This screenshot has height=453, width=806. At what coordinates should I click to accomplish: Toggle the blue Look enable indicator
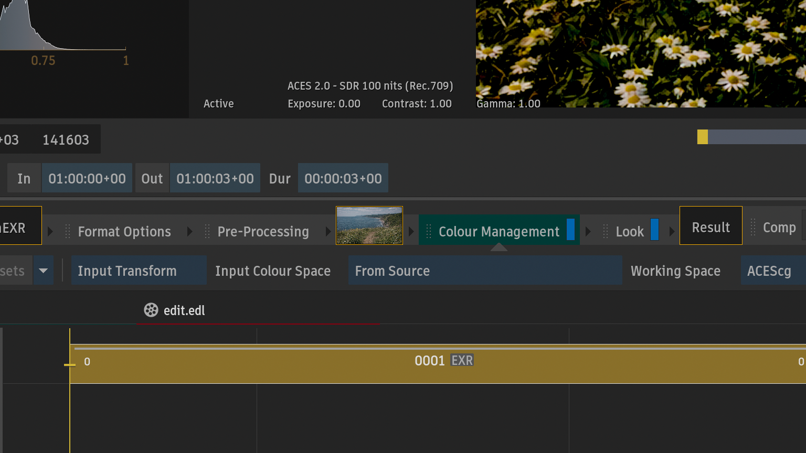tap(654, 230)
